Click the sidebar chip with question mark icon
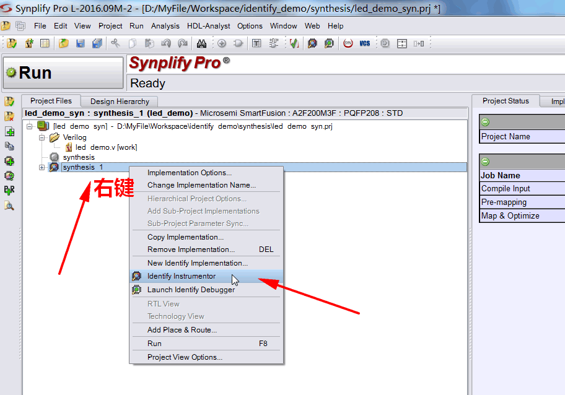The width and height of the screenshot is (565, 395). tap(9, 175)
